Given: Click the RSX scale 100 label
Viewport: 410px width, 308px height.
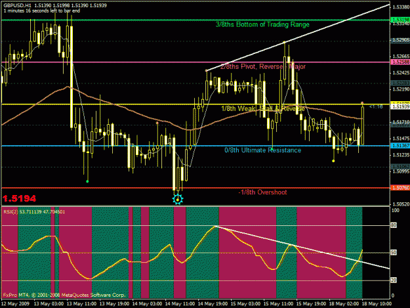Looking at the screenshot, I should pos(396,210).
